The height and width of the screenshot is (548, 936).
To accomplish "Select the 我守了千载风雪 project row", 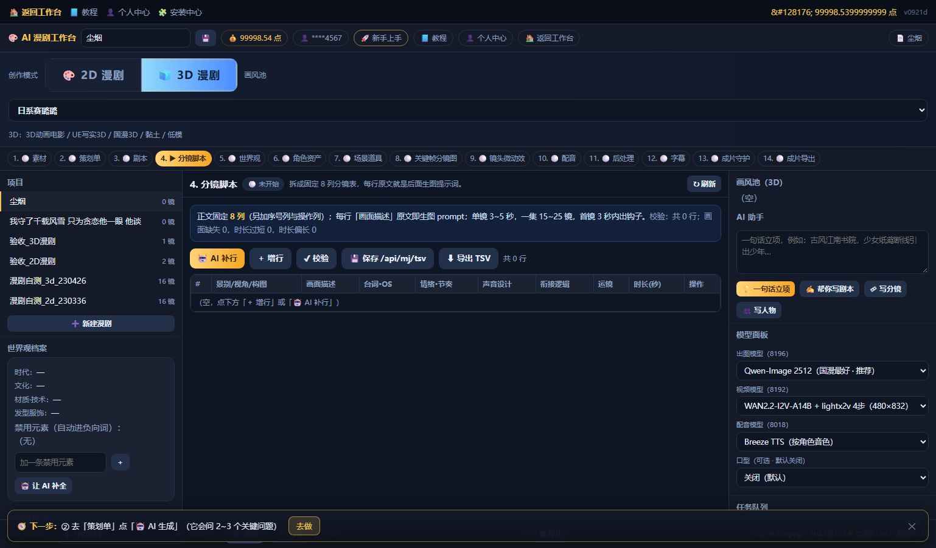I will click(91, 222).
